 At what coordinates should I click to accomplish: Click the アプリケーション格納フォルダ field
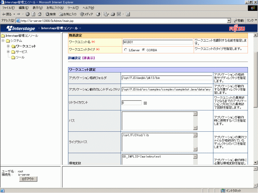coord(167,78)
